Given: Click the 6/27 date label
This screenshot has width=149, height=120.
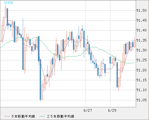Looking at the screenshot, I should tap(88, 110).
